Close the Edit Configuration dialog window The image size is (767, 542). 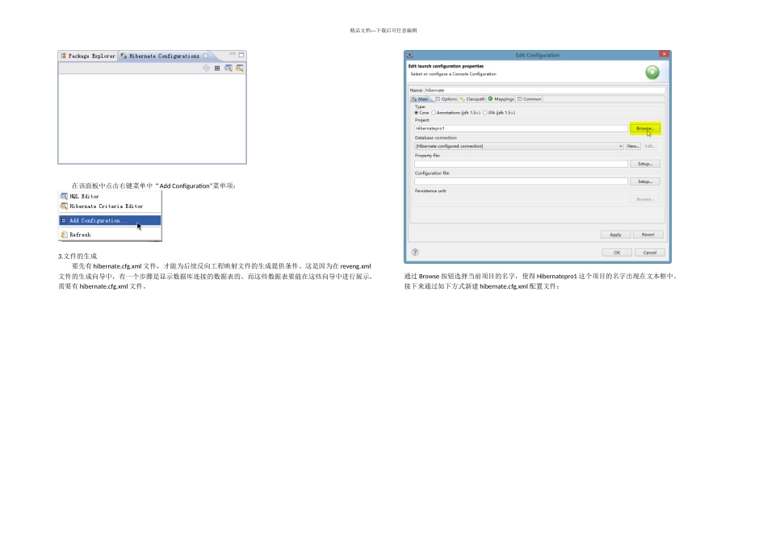pyautogui.click(x=664, y=54)
